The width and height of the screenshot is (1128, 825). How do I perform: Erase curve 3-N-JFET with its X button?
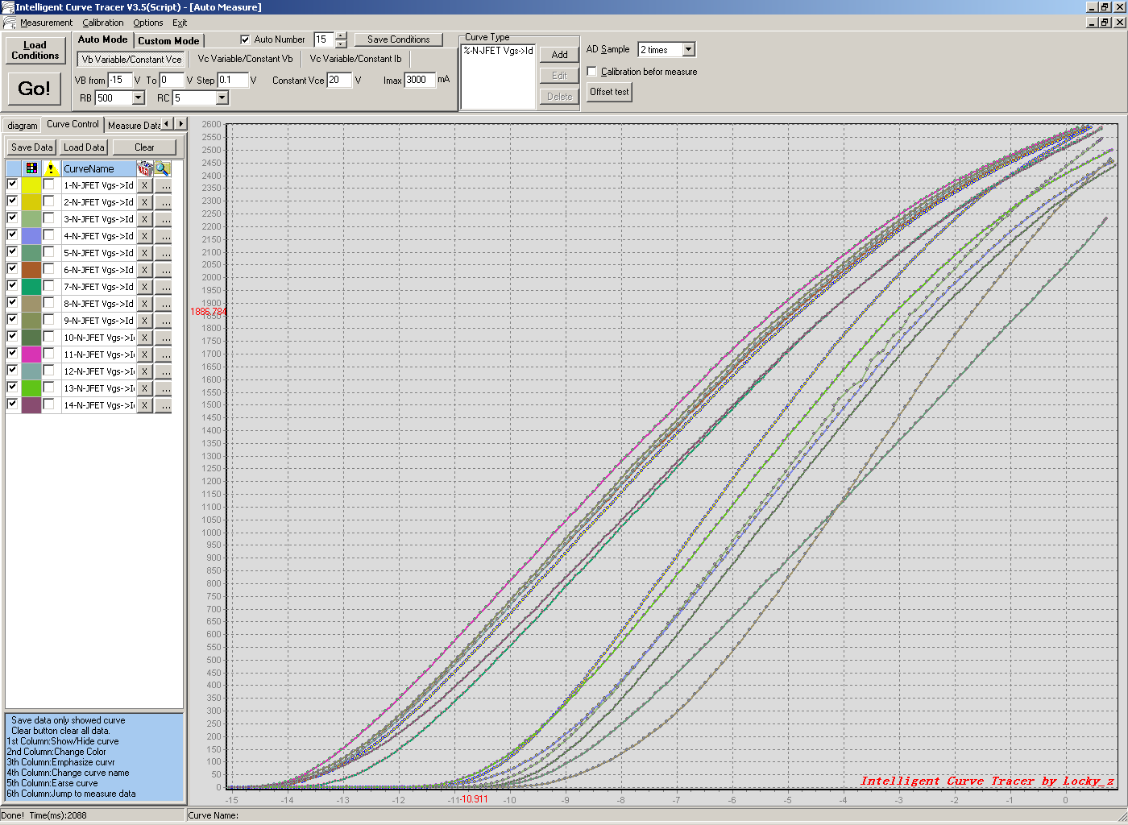(144, 219)
